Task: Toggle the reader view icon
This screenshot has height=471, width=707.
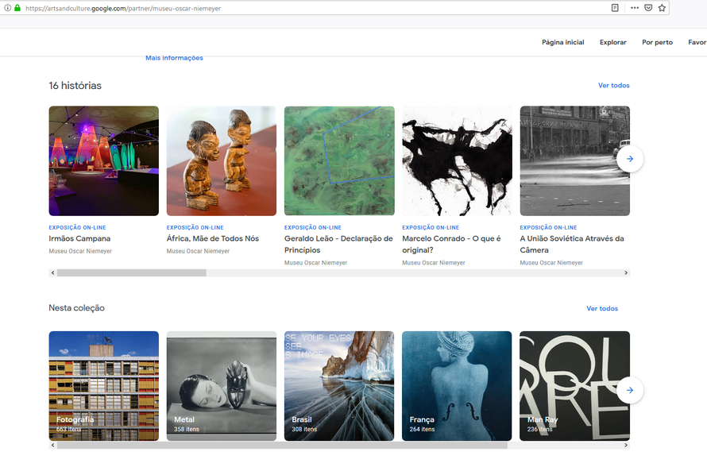Action: click(x=615, y=8)
